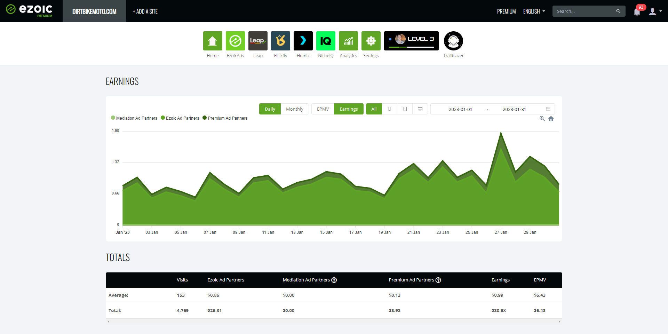Show EPMV in the chart
This screenshot has width=668, height=334.
tap(323, 109)
